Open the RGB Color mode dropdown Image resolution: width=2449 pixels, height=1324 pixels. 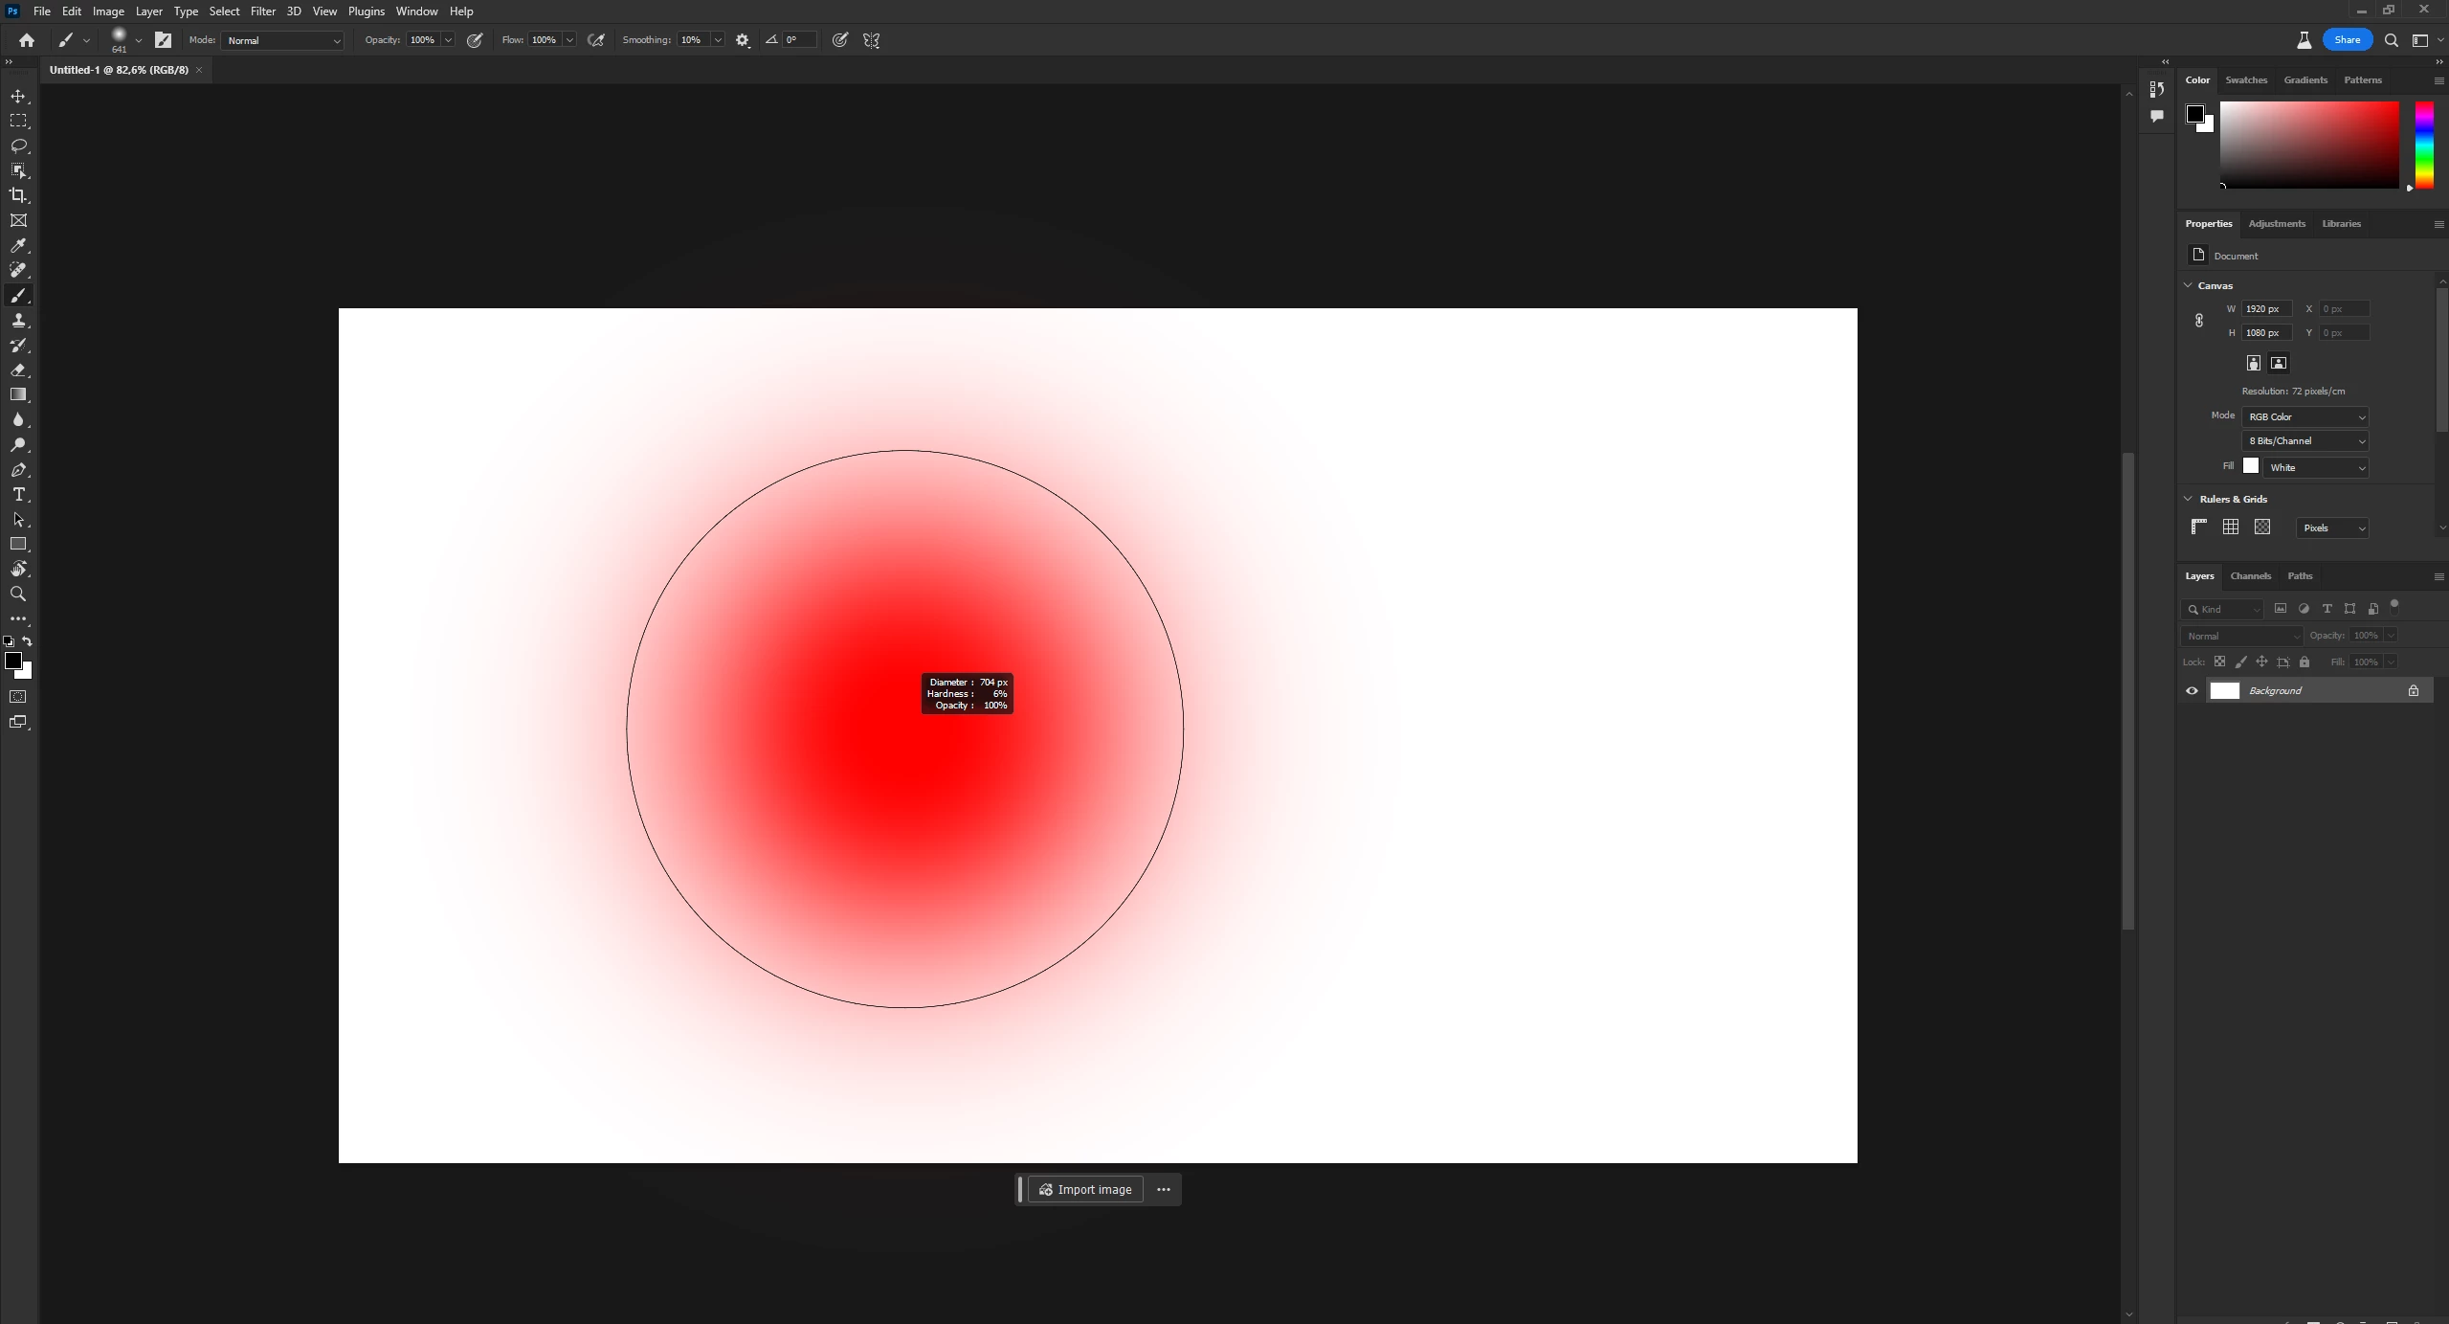[x=2304, y=417]
